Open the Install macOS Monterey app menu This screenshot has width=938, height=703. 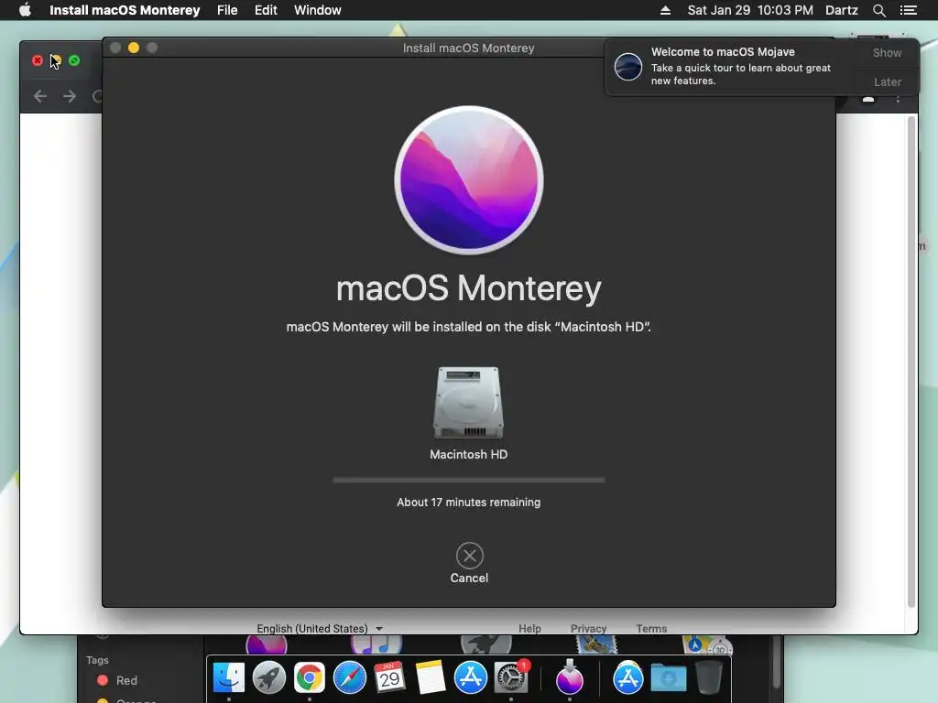(x=125, y=10)
